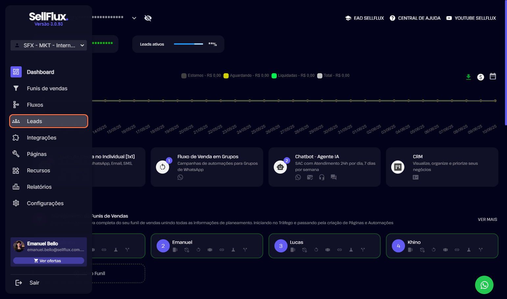Click chat bubbles icon in Chatbot card
This screenshot has width=507, height=299.
pyautogui.click(x=334, y=177)
